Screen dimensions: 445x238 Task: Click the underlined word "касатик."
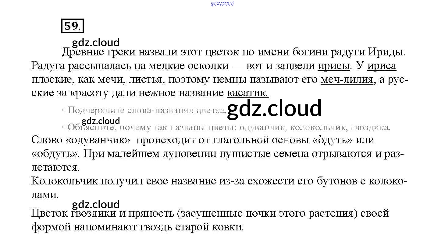(x=247, y=93)
